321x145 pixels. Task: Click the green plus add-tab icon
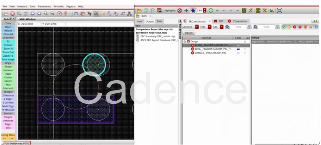point(315,21)
